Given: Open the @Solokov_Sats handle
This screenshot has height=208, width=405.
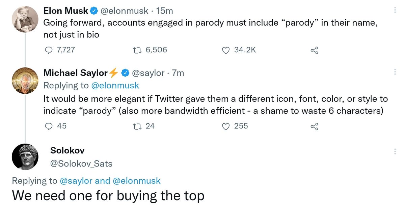Looking at the screenshot, I should [81, 164].
